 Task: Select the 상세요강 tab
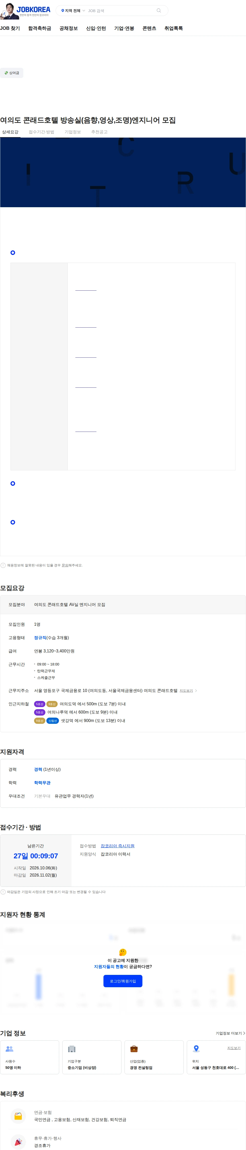(10, 132)
